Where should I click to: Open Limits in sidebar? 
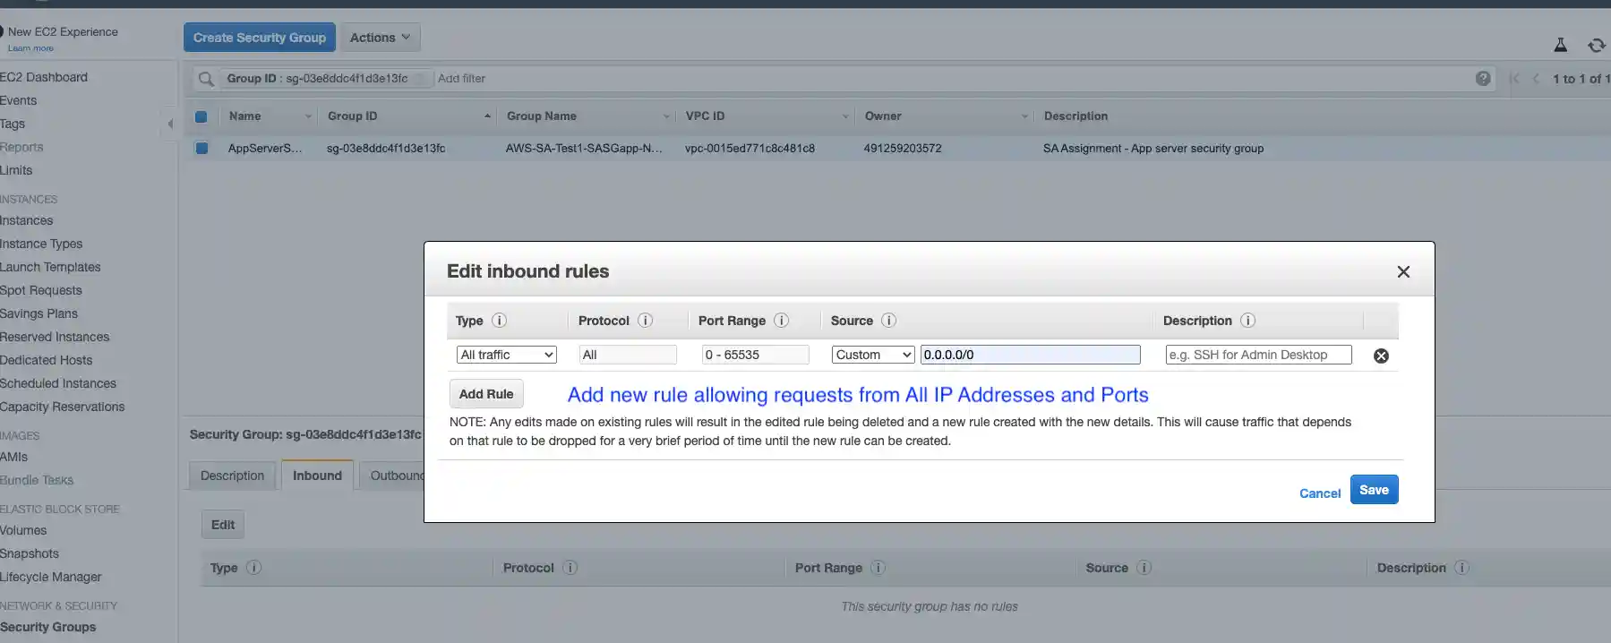tap(16, 170)
